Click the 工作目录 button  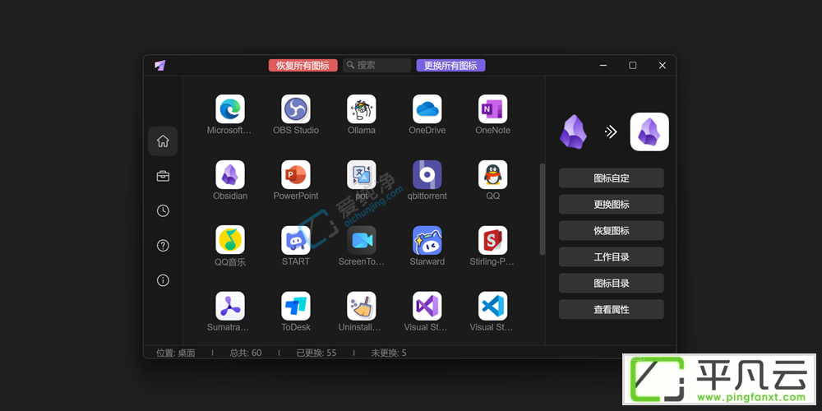click(x=612, y=256)
